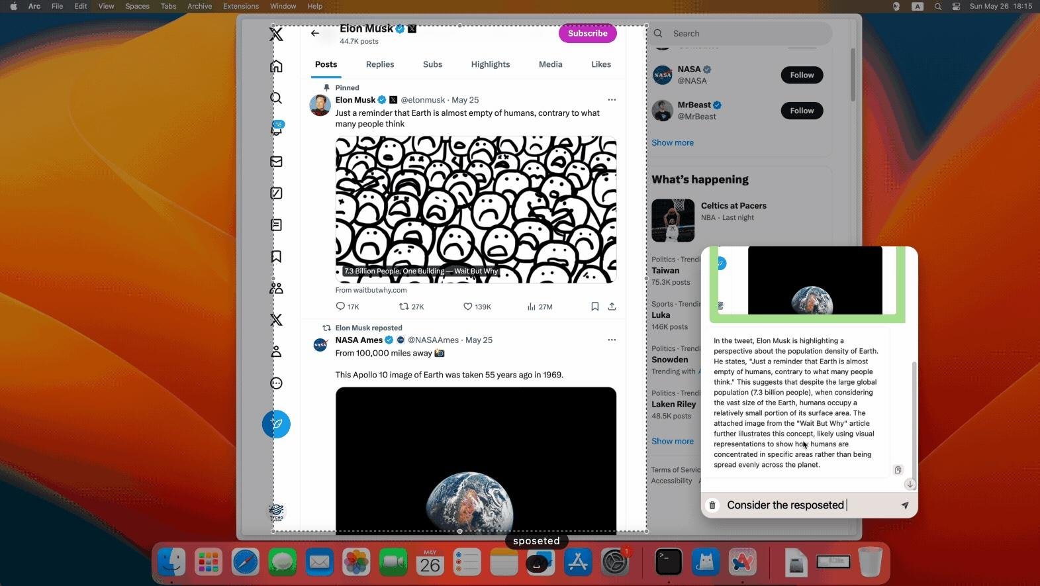Switch to the Likes tab

coord(601,64)
